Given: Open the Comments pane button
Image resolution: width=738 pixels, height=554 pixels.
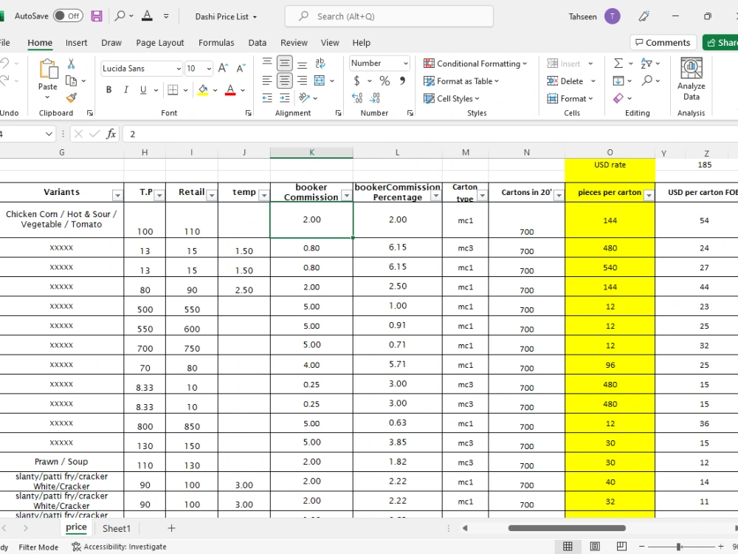Looking at the screenshot, I should [x=663, y=42].
